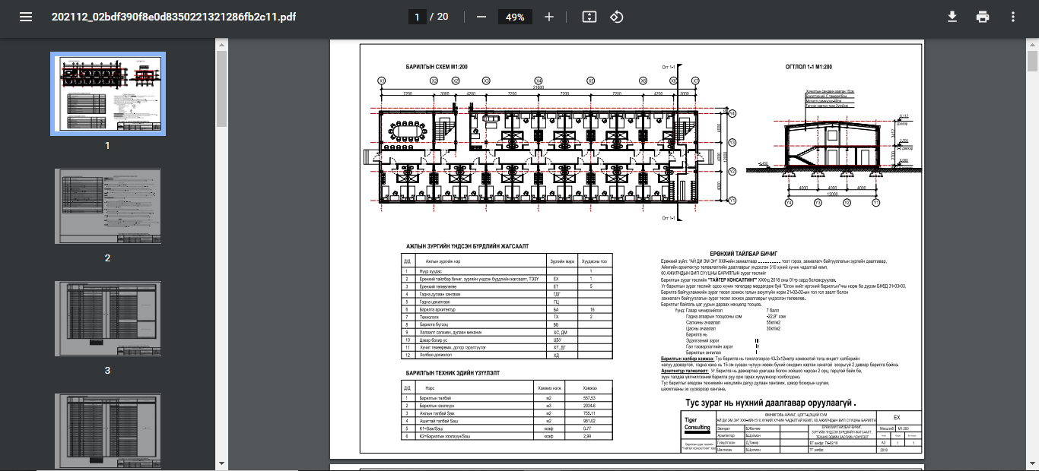Zoom out with the minus icon
This screenshot has height=471, width=1039.
coord(481,17)
